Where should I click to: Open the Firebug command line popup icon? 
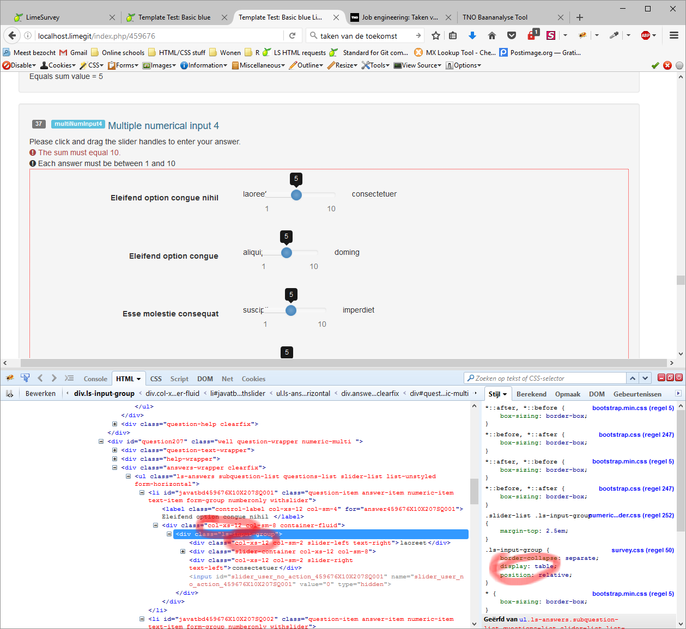tap(69, 378)
